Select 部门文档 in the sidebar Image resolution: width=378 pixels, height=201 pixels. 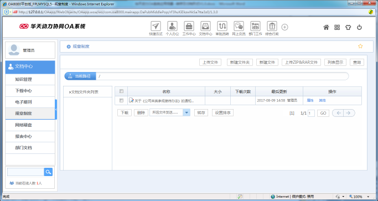click(x=30, y=148)
